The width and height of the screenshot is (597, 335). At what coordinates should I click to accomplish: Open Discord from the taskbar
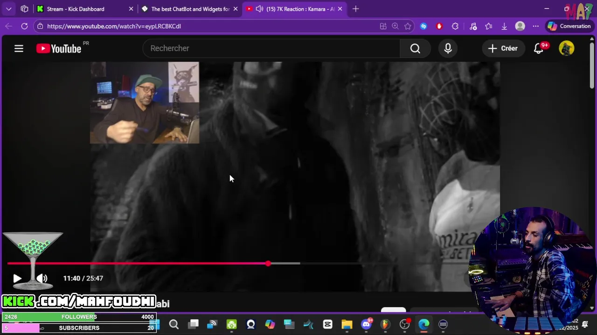367,324
